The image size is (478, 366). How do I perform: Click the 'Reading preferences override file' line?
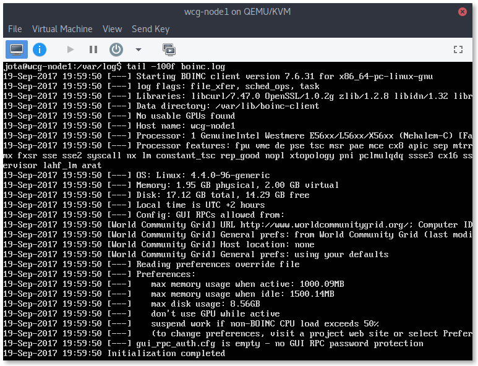pyautogui.click(x=152, y=264)
